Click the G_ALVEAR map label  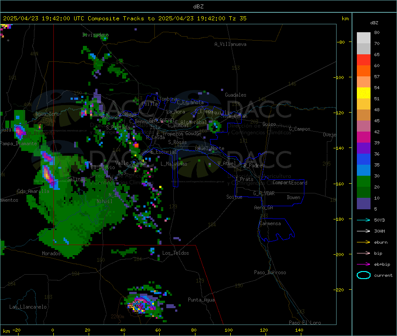264,193
